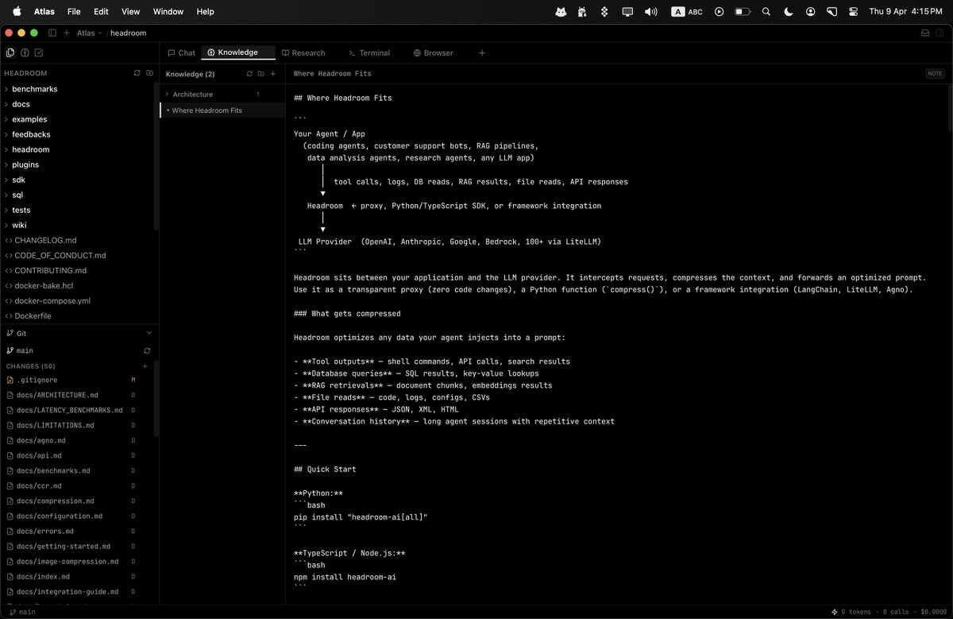Click the cat icon in menu bar

560,12
